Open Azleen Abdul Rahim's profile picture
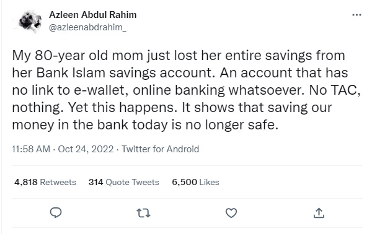 point(30,21)
